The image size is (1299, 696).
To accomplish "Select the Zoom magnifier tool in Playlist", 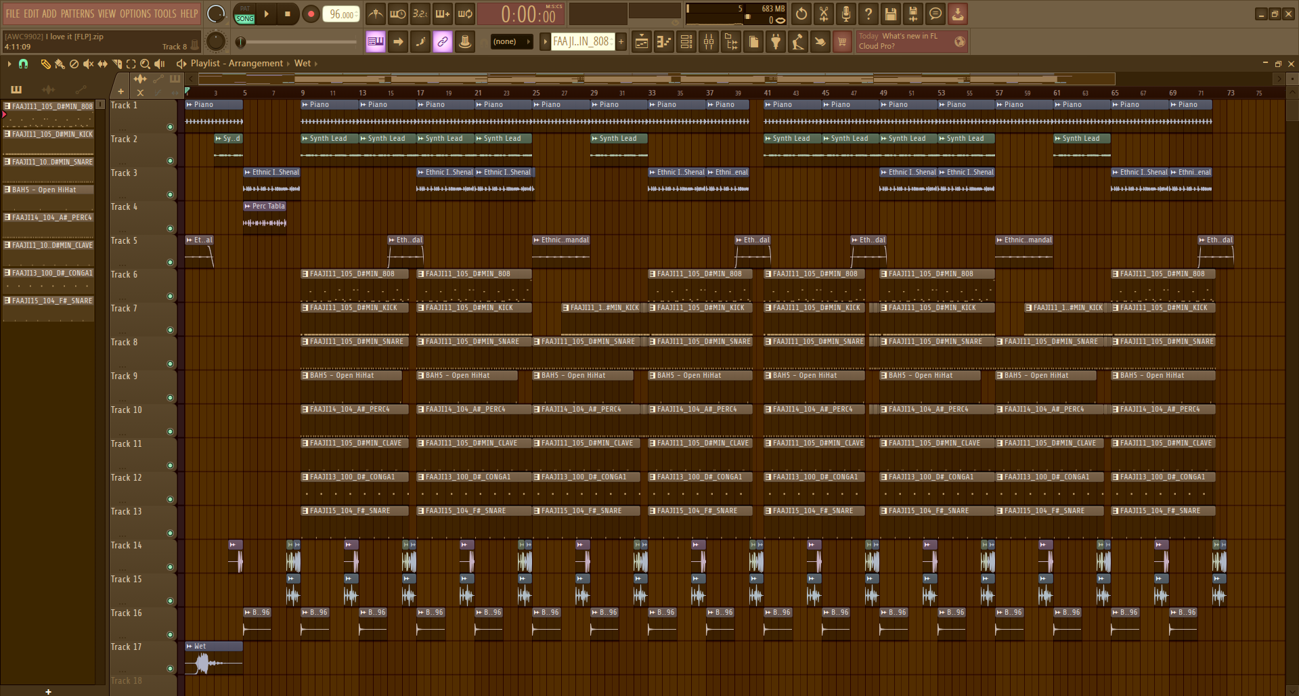I will coord(145,64).
